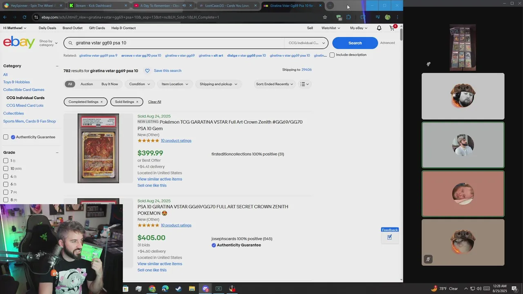Image resolution: width=523 pixels, height=294 pixels.
Task: Open CCG Individual Cards category dropdown
Action: coord(306,43)
